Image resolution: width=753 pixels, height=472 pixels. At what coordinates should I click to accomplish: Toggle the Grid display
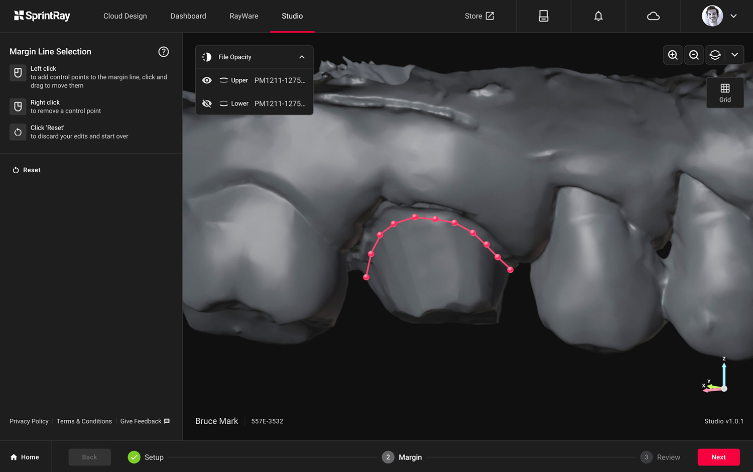coord(725,93)
